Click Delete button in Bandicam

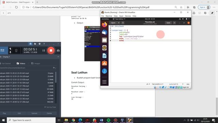click(49, 113)
